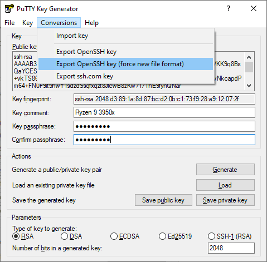Open the File menu
The height and width of the screenshot is (262, 267).
[9, 23]
